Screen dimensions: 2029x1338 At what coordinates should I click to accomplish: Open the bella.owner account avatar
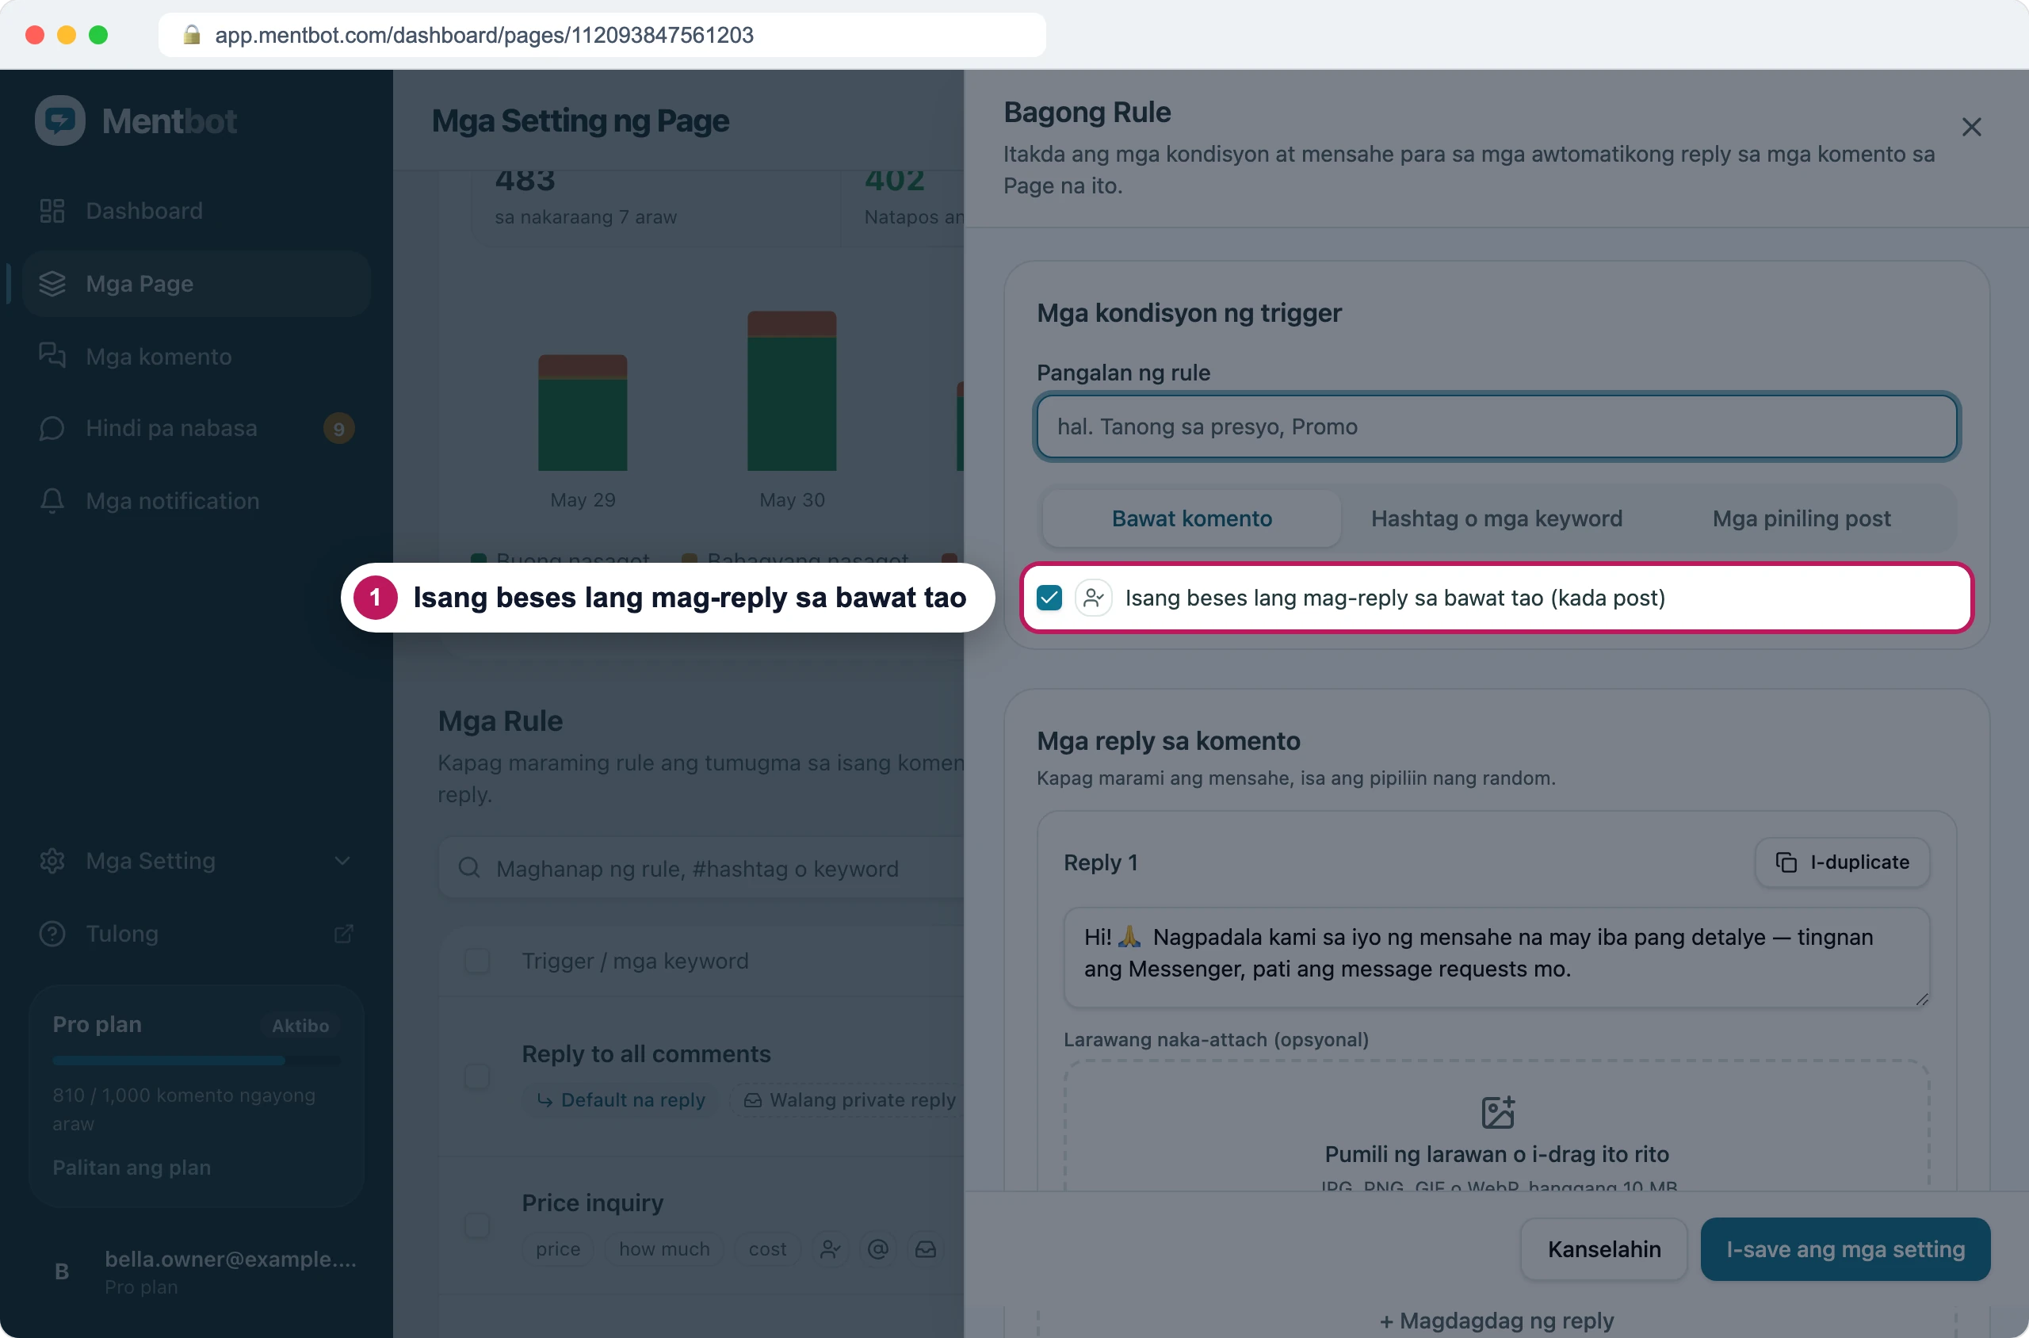(62, 1271)
